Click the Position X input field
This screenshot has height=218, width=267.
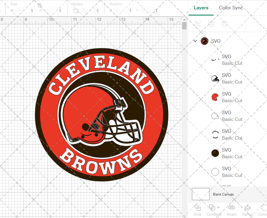tap(121, 11)
